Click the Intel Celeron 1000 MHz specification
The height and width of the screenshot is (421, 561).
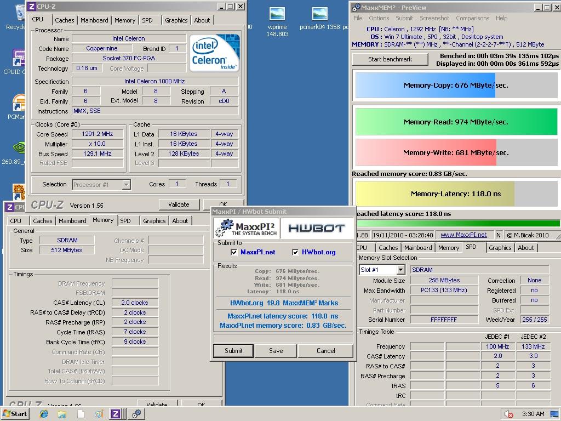[154, 81]
